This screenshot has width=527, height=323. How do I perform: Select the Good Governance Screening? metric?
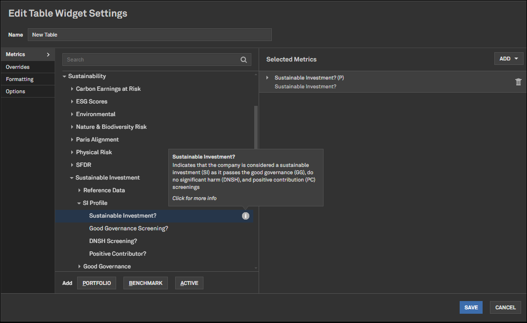click(128, 228)
